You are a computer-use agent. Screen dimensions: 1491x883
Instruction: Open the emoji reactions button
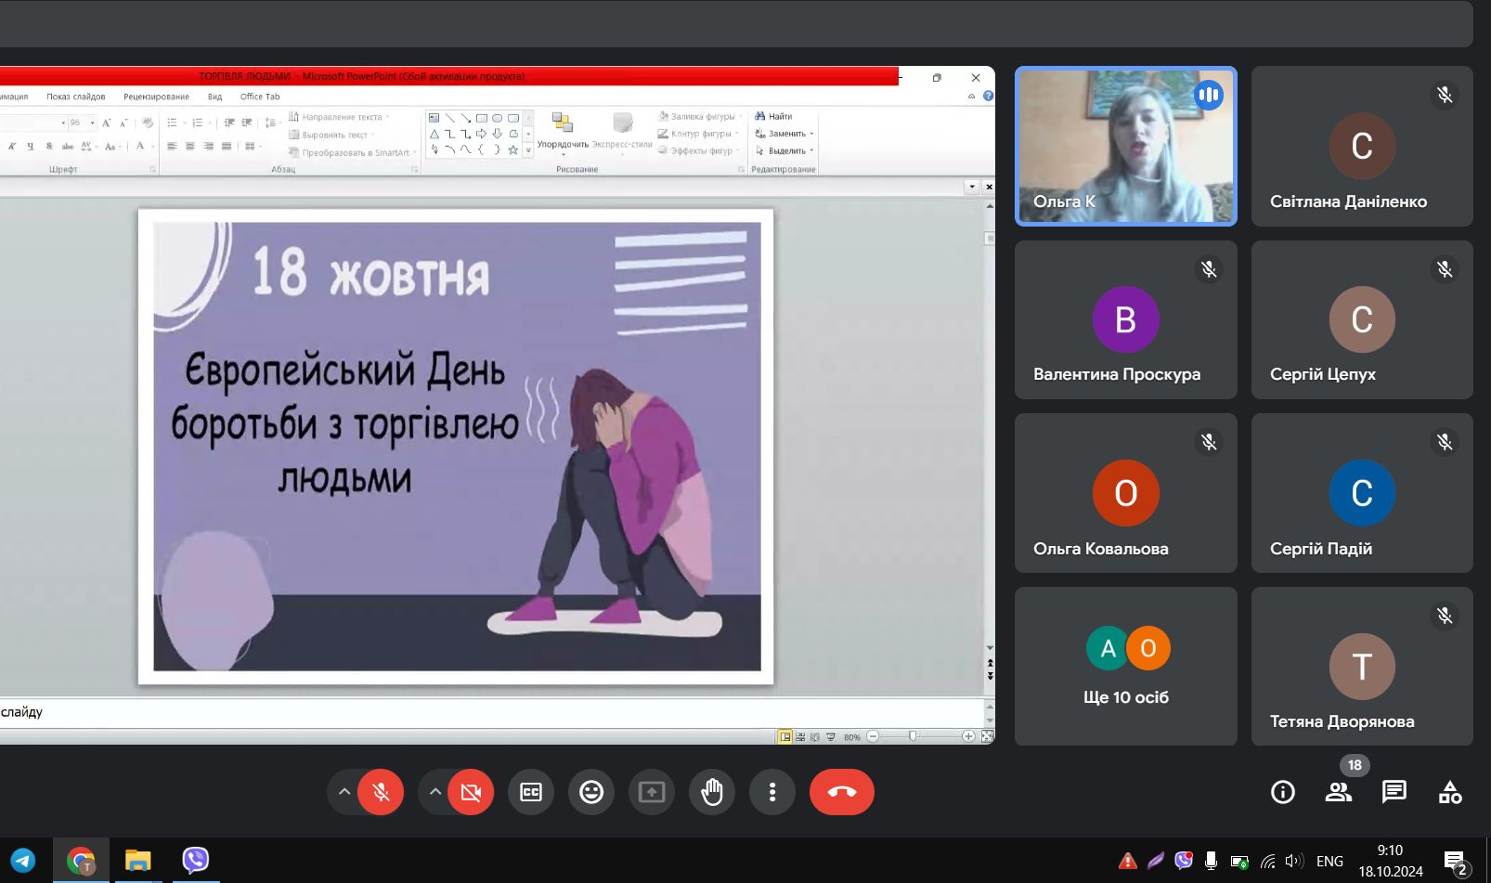pos(591,792)
